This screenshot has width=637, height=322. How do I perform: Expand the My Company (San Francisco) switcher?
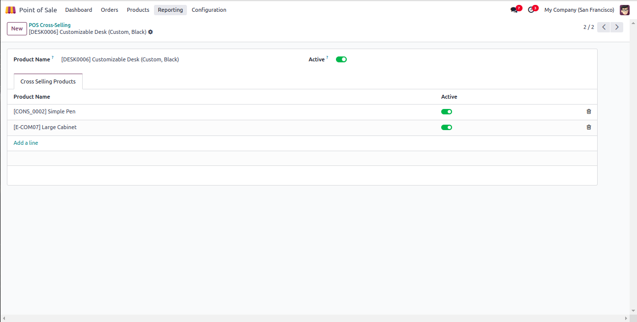click(x=579, y=10)
